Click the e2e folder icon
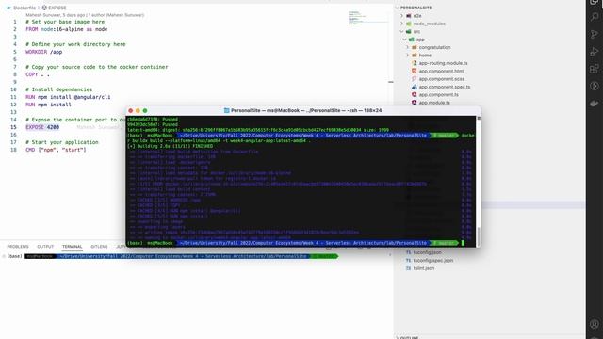The image size is (603, 339). (409, 16)
